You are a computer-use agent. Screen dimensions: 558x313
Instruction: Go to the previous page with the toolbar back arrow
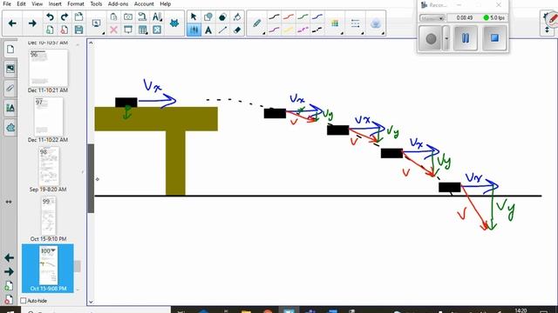[12, 23]
